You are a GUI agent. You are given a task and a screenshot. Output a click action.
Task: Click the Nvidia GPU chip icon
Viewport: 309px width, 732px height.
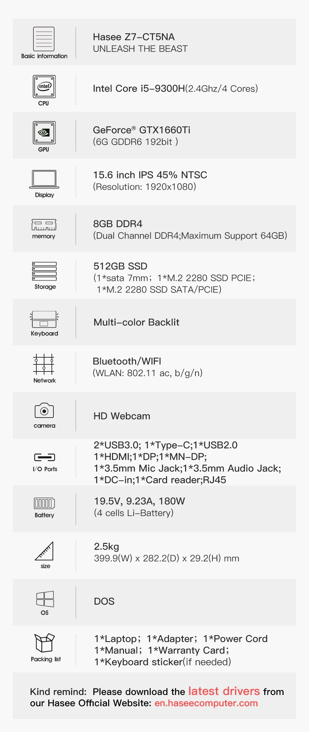[x=44, y=133]
